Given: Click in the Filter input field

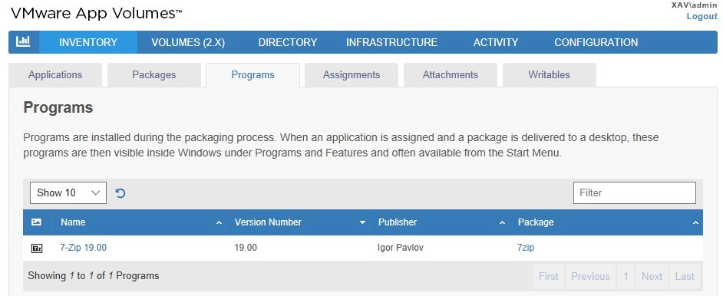Looking at the screenshot, I should [635, 193].
